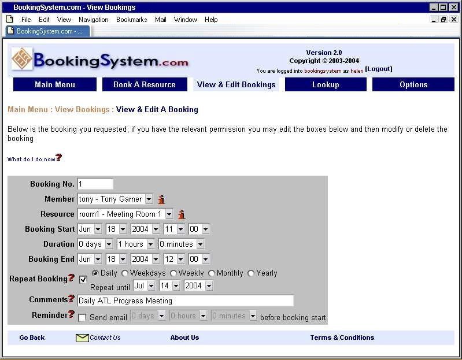462x360 pixels.
Task: Click the About Us footer link
Action: (184, 337)
